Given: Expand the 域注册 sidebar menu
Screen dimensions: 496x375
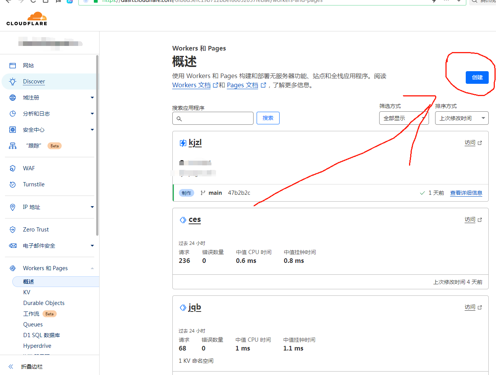Looking at the screenshot, I should (x=92, y=98).
